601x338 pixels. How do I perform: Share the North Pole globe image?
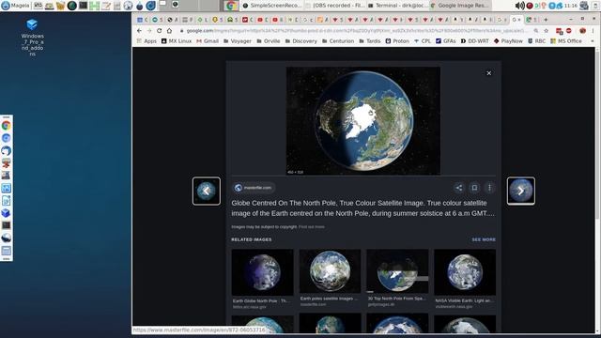coord(459,188)
